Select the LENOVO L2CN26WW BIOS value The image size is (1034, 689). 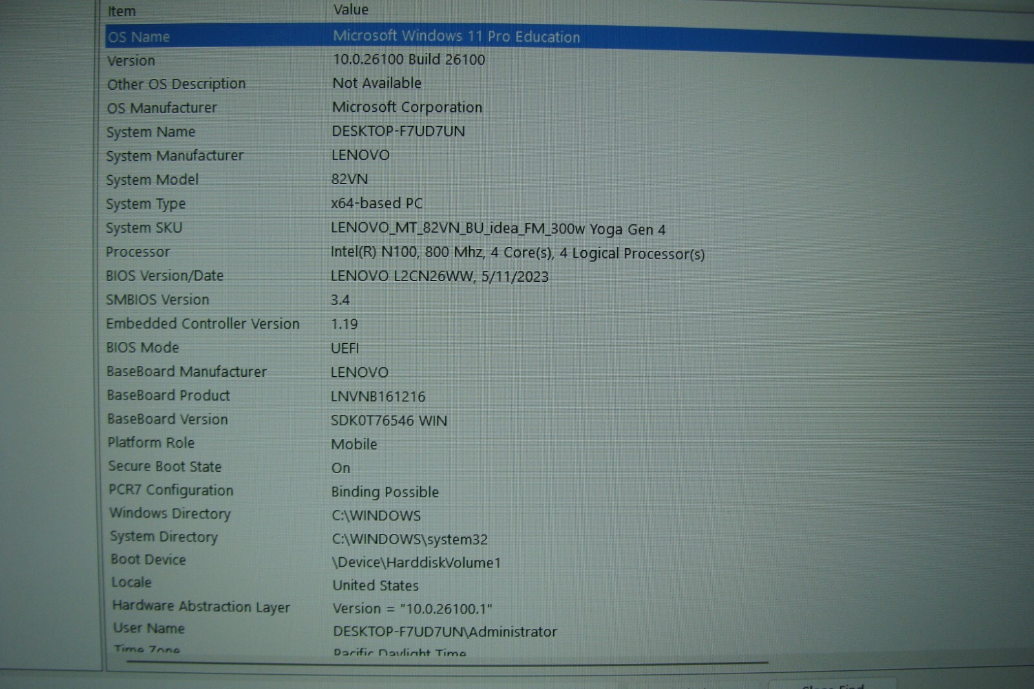439,277
